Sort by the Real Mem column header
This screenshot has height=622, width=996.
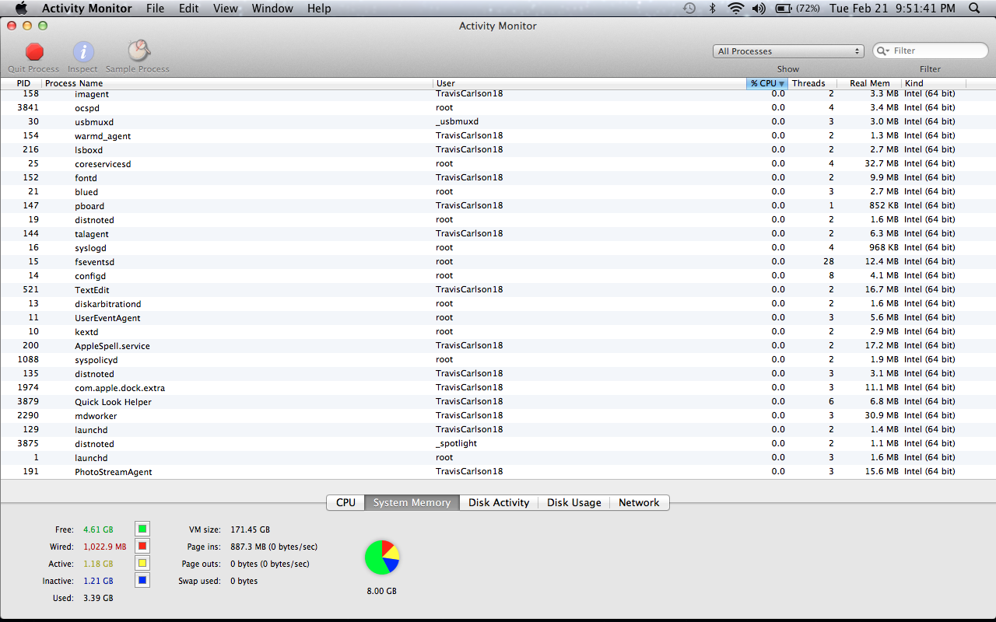pyautogui.click(x=869, y=83)
